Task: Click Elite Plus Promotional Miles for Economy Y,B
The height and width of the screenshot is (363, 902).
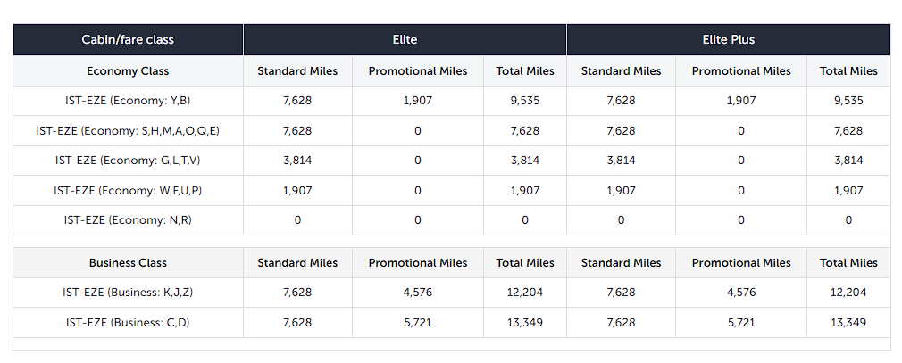Action: click(x=741, y=101)
